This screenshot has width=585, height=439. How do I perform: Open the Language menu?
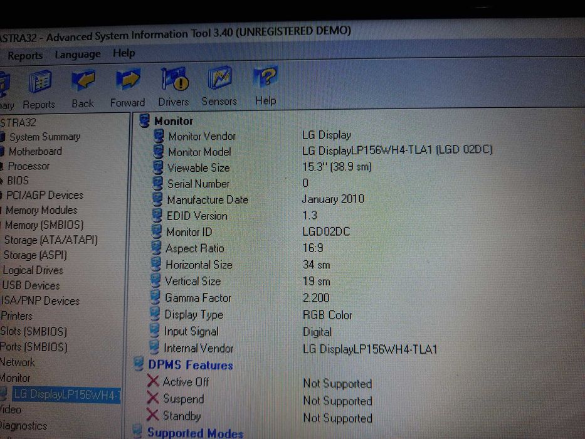click(x=78, y=55)
